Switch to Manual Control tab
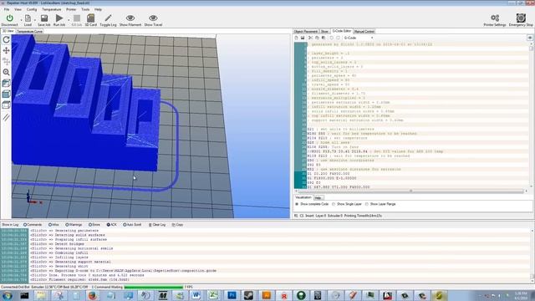Viewport: 535px width, 301px height. tap(364, 32)
